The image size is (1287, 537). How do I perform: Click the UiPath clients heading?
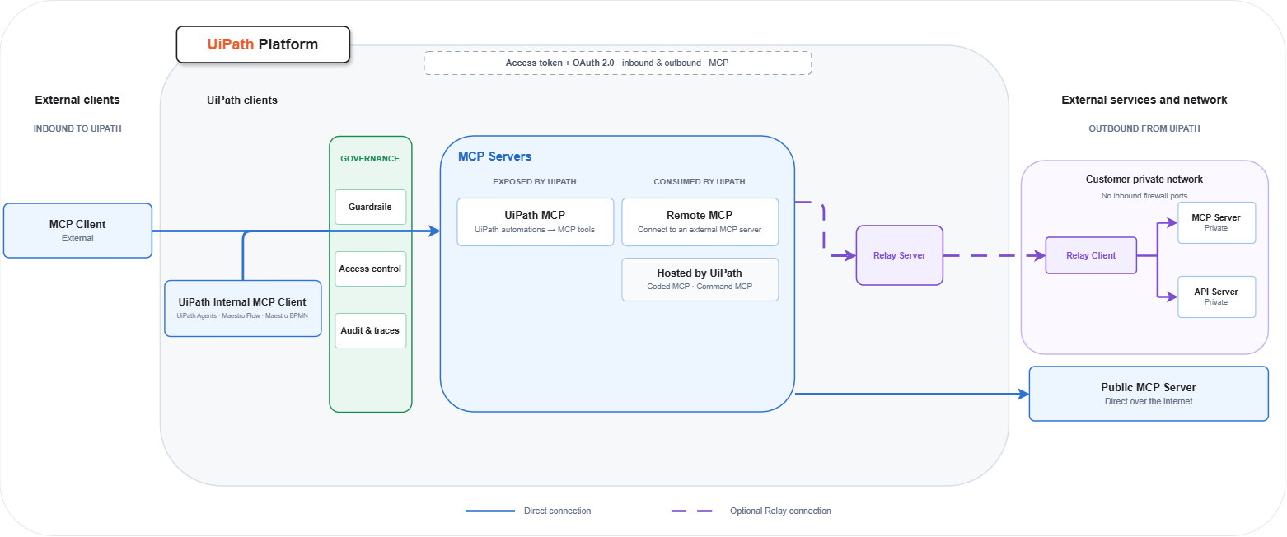coord(242,100)
